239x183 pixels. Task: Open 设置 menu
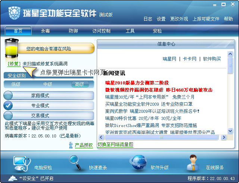161,19
